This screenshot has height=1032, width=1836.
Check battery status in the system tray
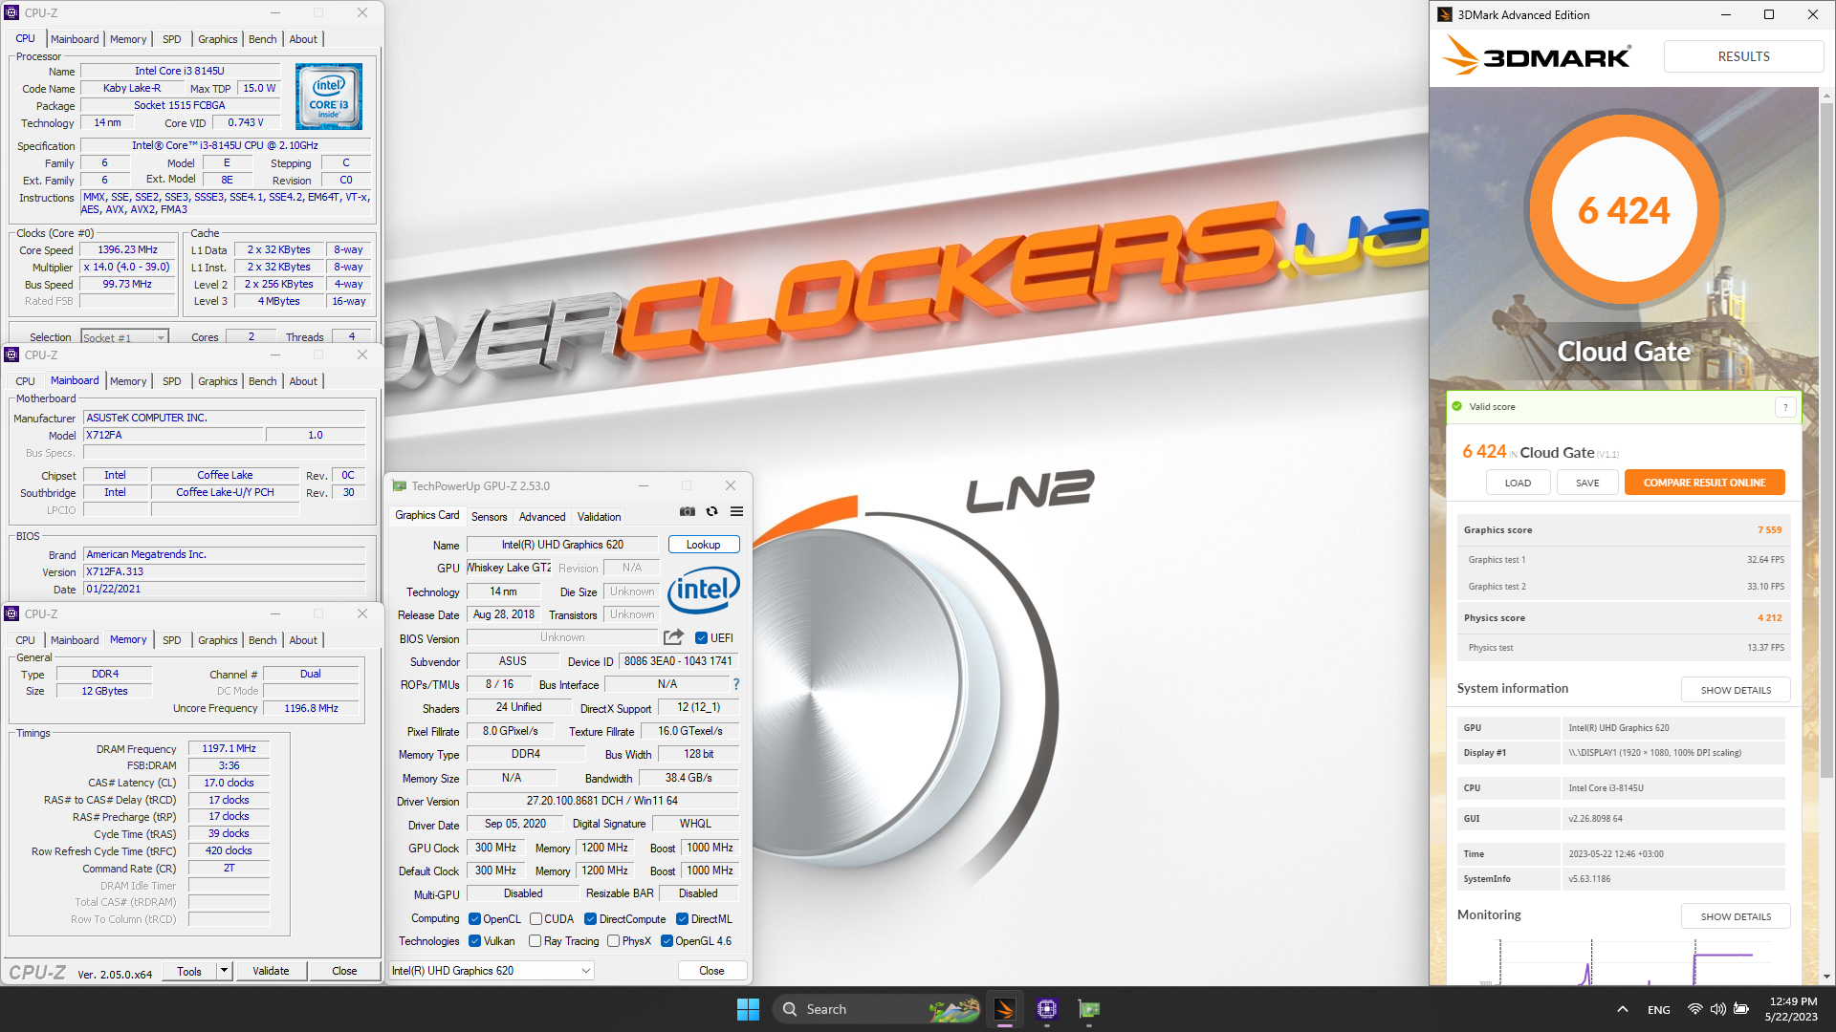coord(1741,1009)
